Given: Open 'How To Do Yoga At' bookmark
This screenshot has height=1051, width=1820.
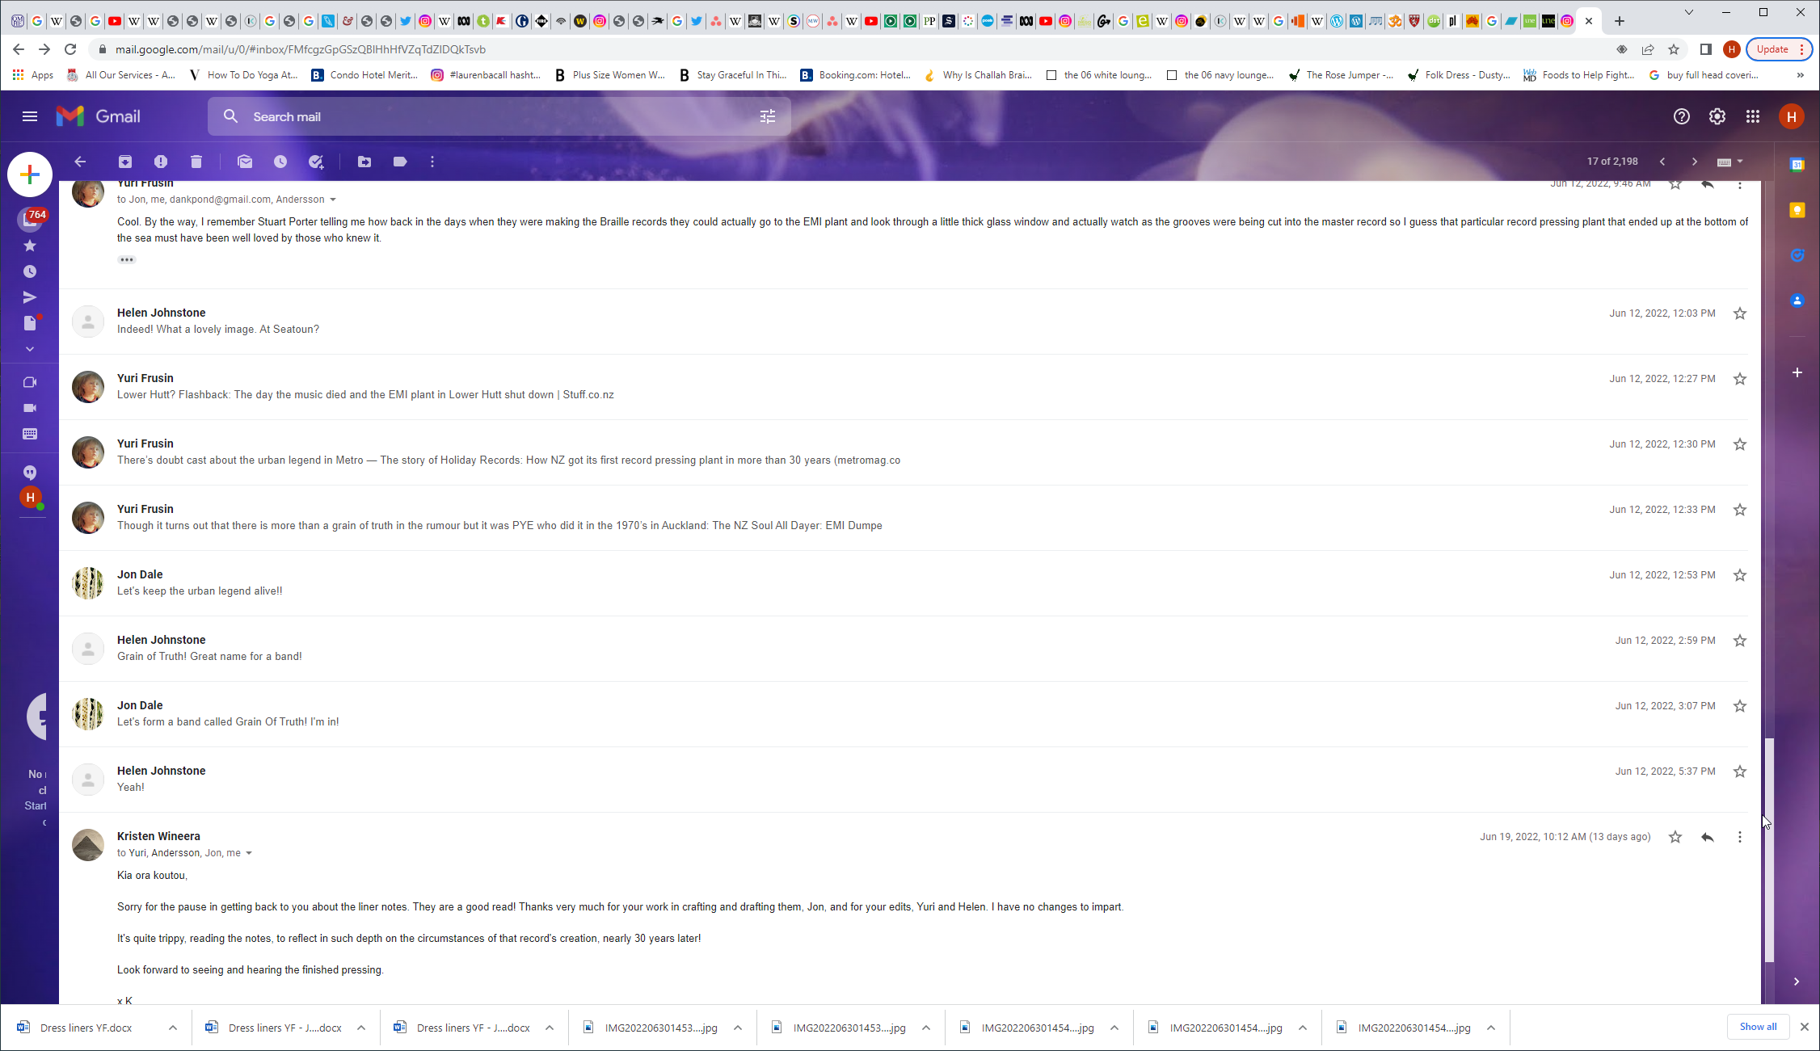Looking at the screenshot, I should 244,75.
